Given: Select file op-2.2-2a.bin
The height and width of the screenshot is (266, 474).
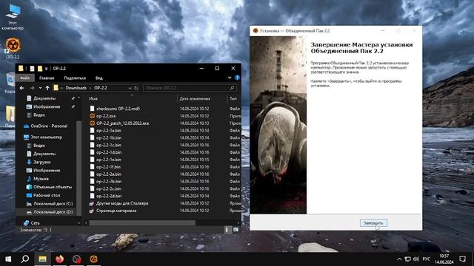Looking at the screenshot, I should coord(109,174).
